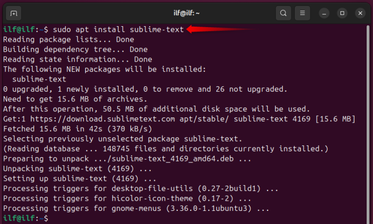
Task: Click the Setting up sublime-text line
Action: tap(80, 178)
